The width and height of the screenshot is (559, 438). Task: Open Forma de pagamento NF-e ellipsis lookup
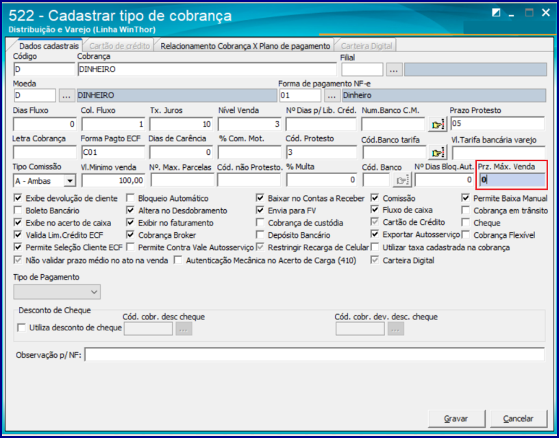332,95
